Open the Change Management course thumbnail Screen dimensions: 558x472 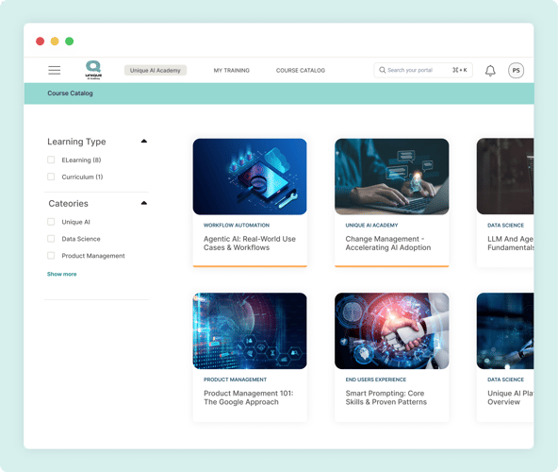[x=391, y=177]
